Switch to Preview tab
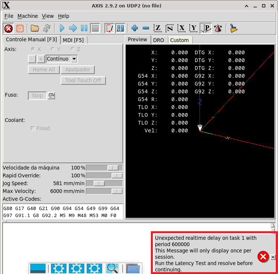This screenshot has width=278, height=274. click(138, 39)
